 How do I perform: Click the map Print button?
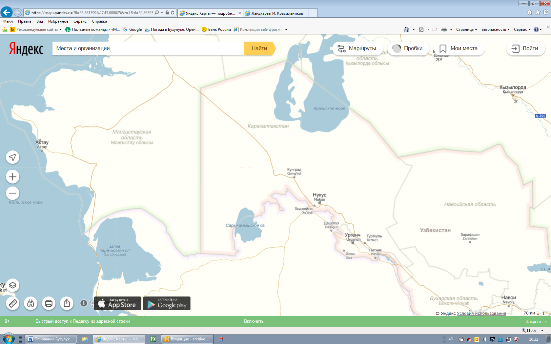[49, 303]
